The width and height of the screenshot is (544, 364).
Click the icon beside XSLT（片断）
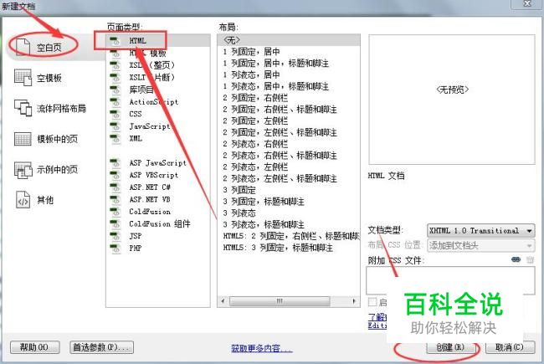click(115, 77)
